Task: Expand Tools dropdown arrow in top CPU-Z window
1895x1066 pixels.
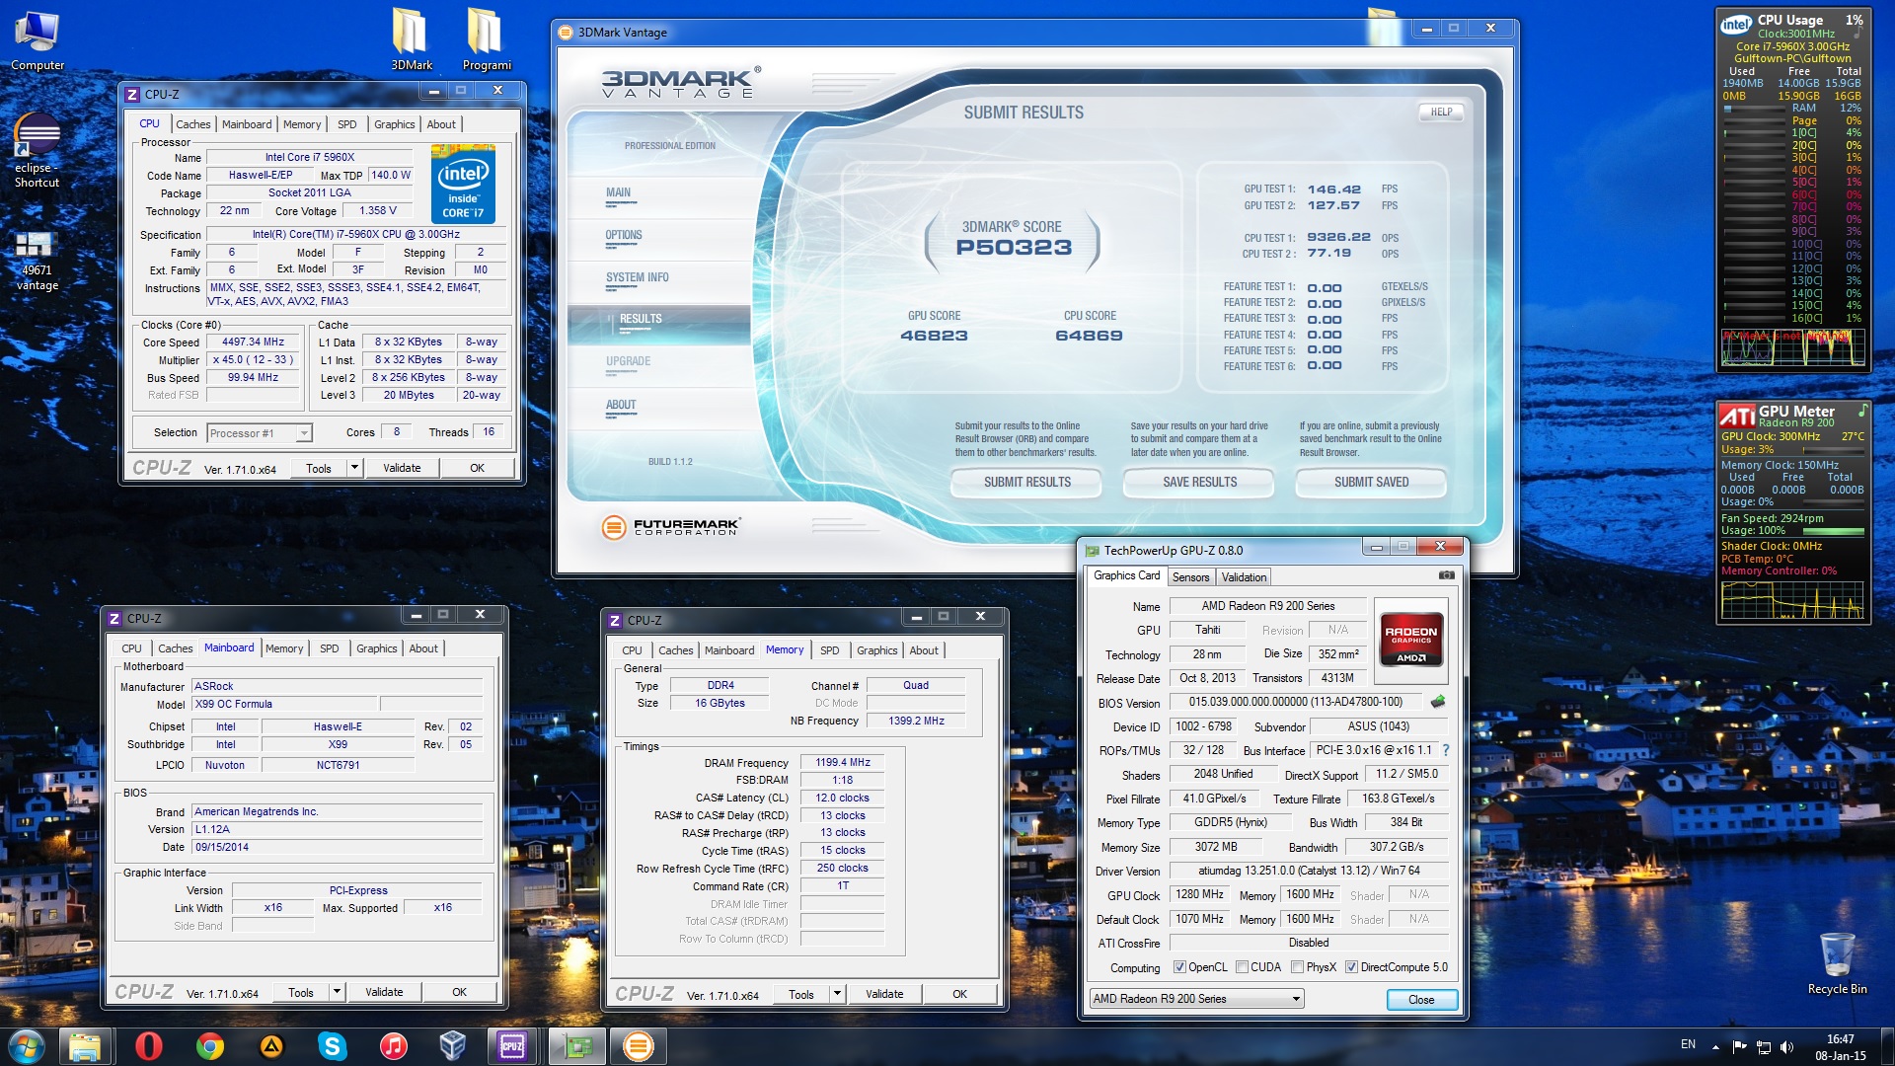Action: click(354, 468)
